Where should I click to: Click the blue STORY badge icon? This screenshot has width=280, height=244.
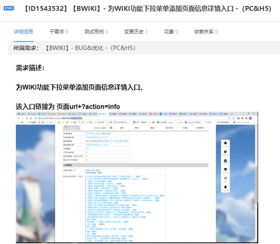tap(9, 8)
